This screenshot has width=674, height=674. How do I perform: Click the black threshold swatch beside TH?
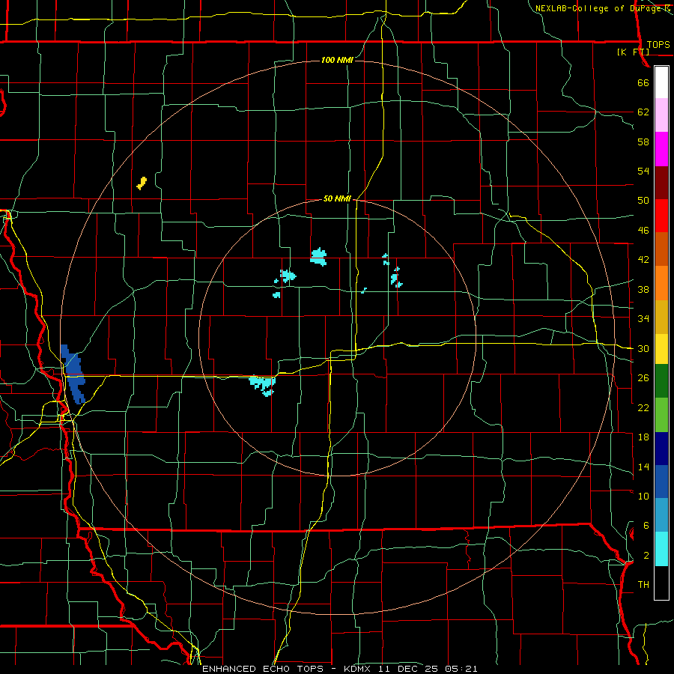point(661,583)
